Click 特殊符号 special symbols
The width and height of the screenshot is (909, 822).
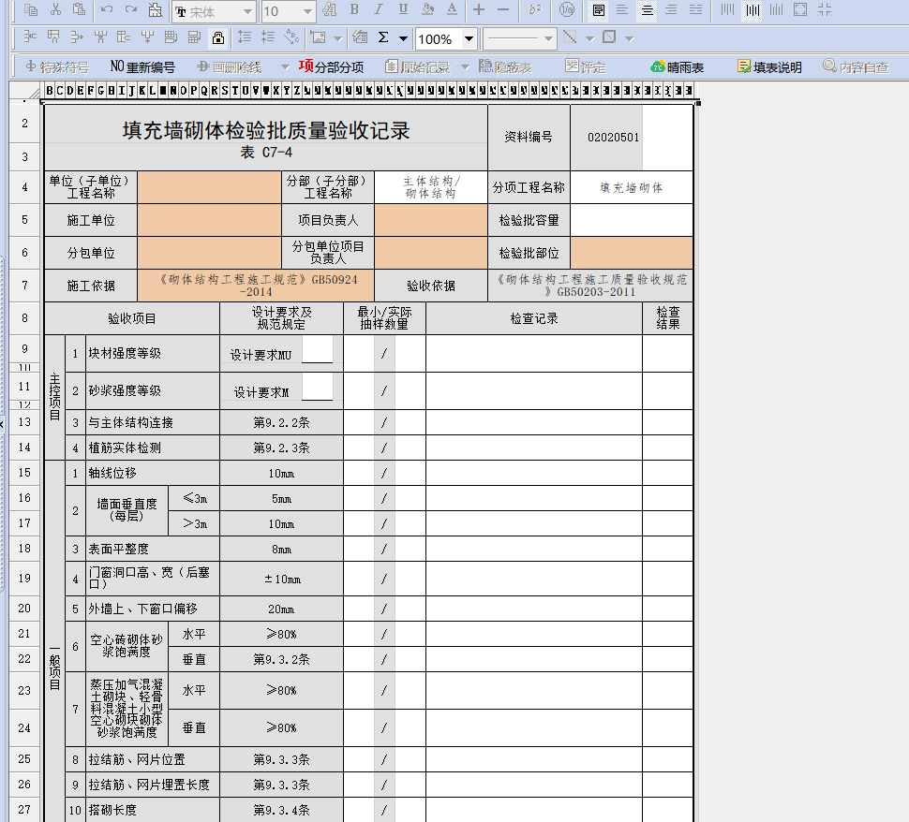pos(57,67)
